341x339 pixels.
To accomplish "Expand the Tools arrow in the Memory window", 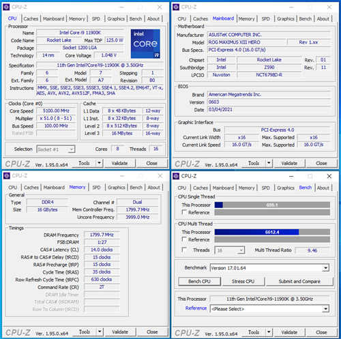I will point(100,331).
